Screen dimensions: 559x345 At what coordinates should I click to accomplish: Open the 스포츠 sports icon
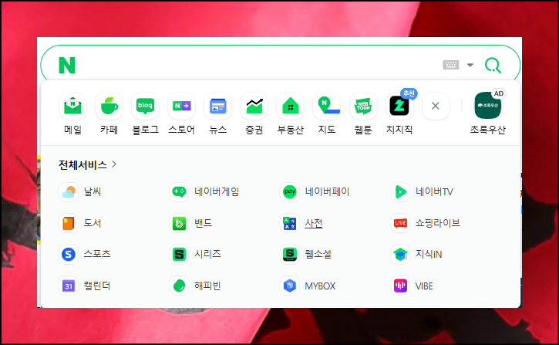coord(69,255)
